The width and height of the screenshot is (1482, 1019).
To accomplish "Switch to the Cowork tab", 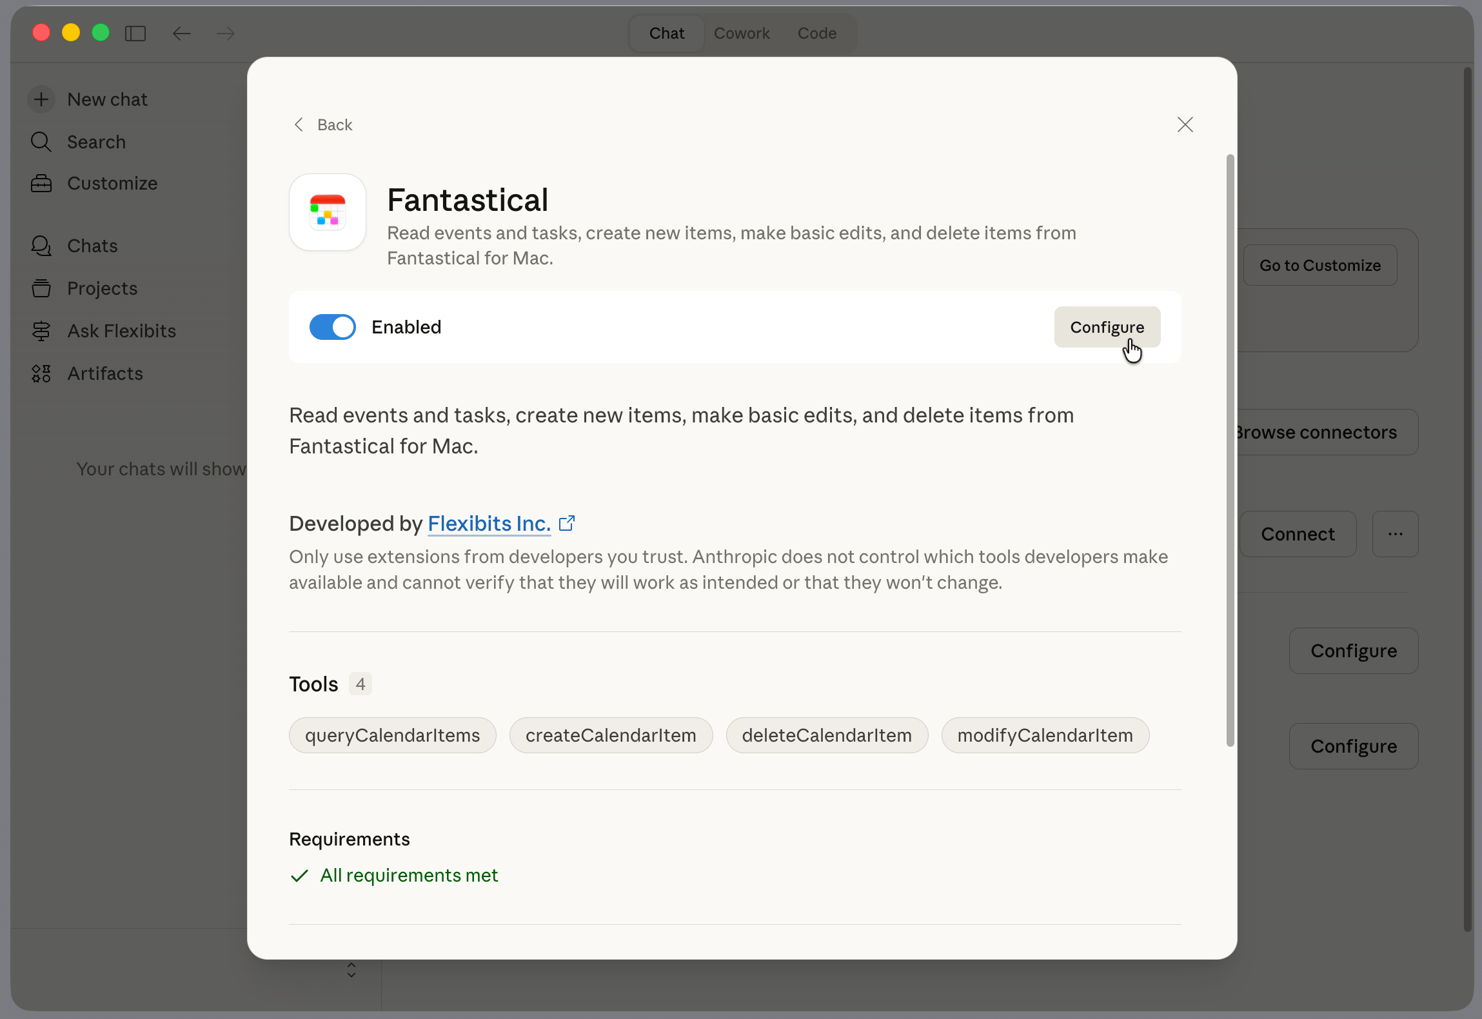I will point(742,34).
